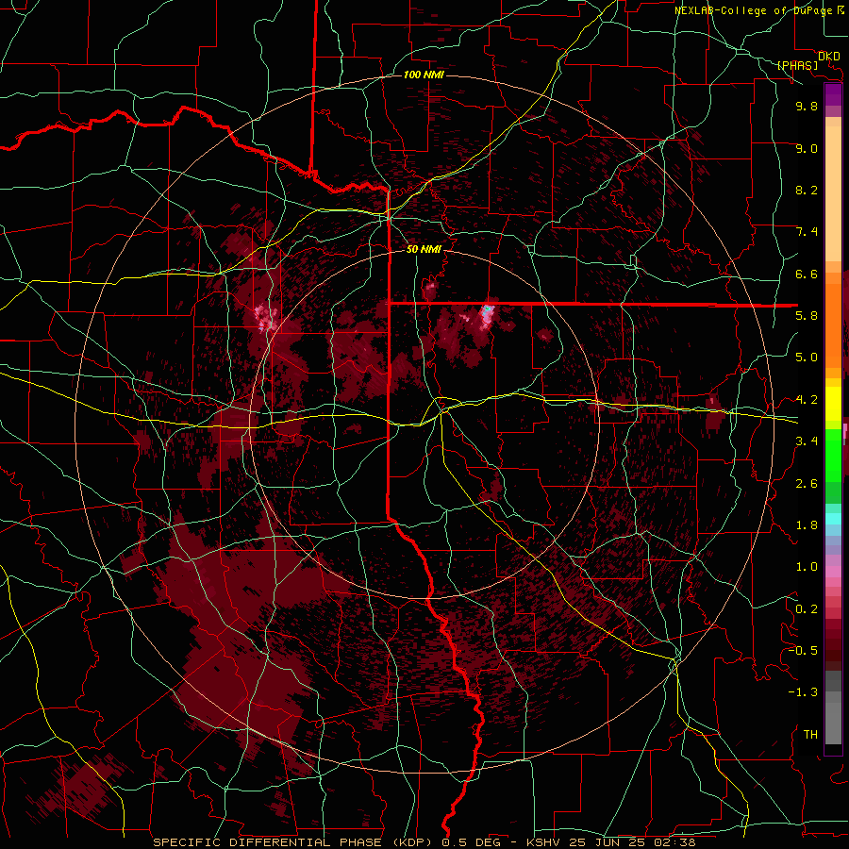
Task: Click the -1.3 scale value
Action: click(803, 693)
